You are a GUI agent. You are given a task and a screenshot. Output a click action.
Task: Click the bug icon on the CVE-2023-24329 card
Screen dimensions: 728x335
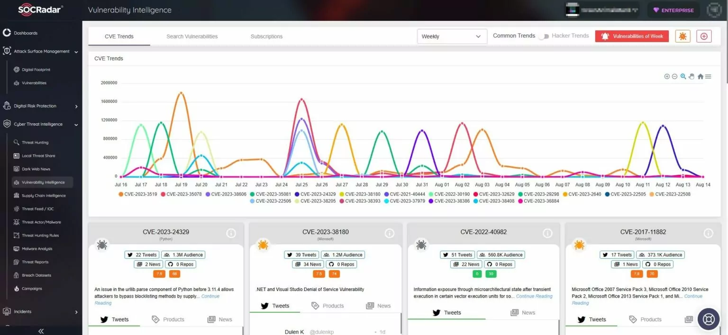[x=103, y=245]
